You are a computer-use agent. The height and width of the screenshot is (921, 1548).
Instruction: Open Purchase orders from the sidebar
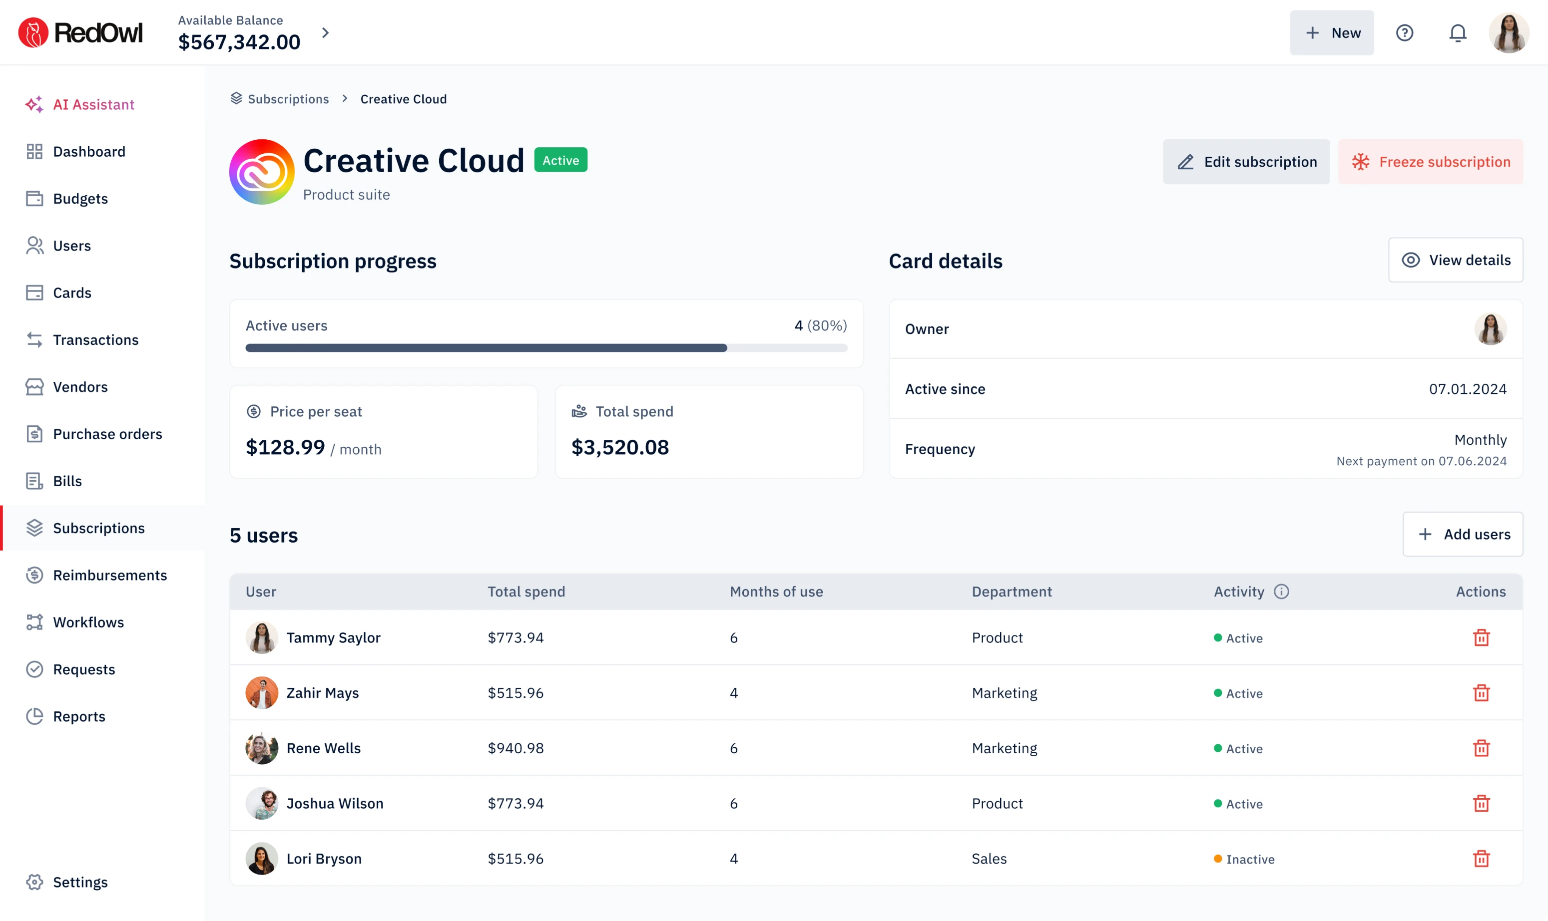point(107,434)
